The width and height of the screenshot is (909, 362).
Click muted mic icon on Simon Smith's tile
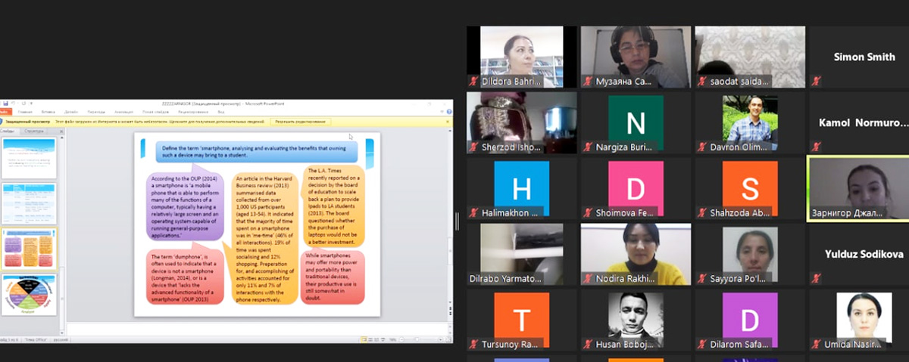[816, 82]
